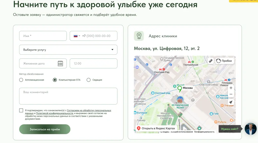Click "Открыть в Яндекс Картах" button
This screenshot has height=143, width=258.
[x=156, y=128]
